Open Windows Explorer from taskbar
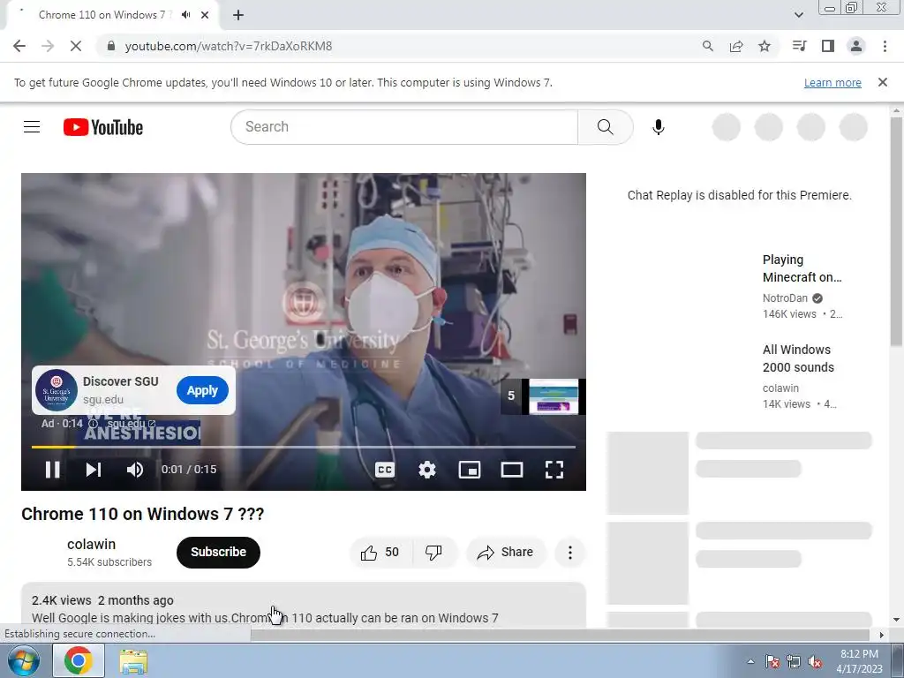The width and height of the screenshot is (904, 678). (133, 660)
